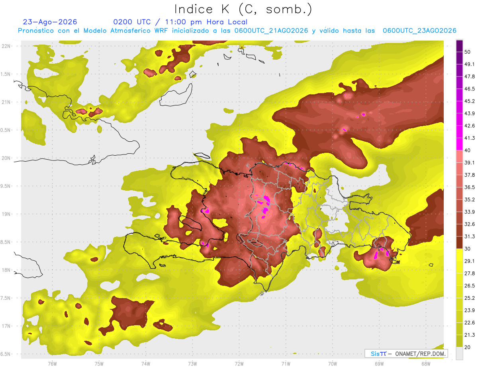Click colorbar label "30"
This screenshot has width=478, height=369.
coord(468,249)
